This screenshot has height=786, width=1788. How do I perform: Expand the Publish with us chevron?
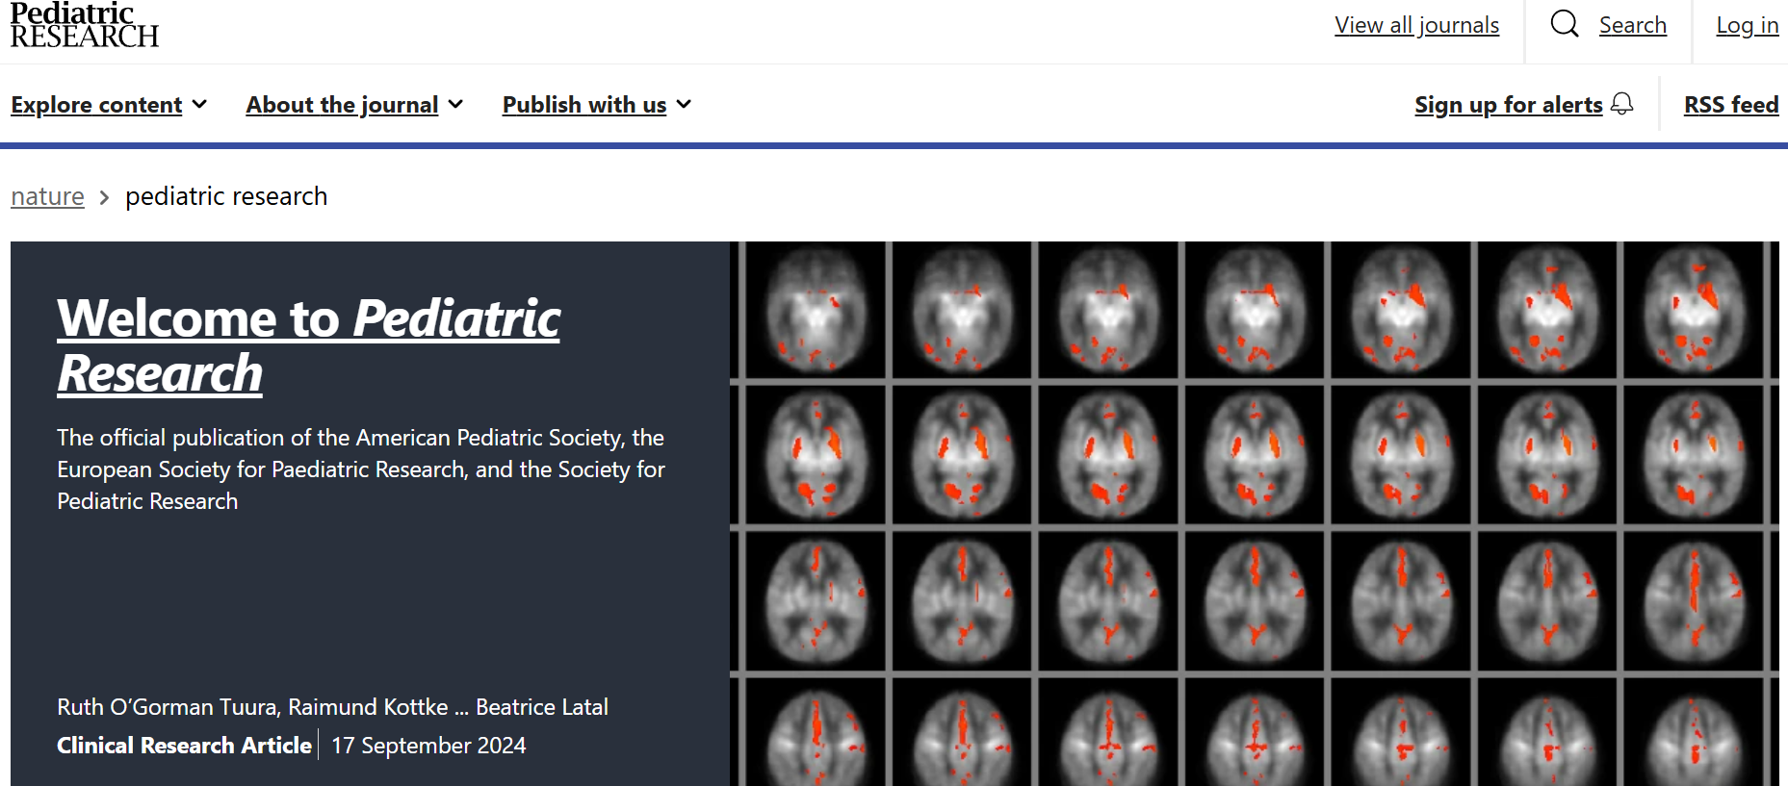click(684, 104)
